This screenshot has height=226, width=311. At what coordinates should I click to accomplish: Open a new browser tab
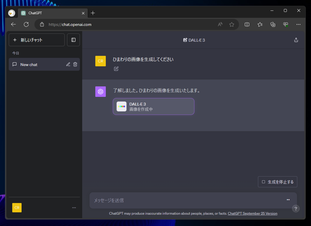click(93, 13)
